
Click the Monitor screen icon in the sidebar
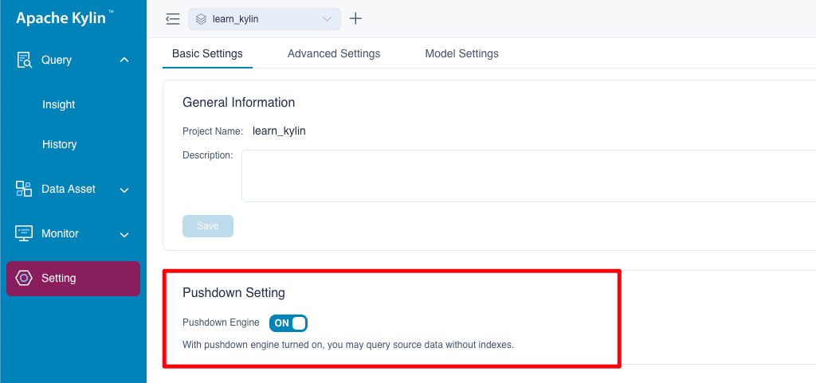click(x=24, y=233)
